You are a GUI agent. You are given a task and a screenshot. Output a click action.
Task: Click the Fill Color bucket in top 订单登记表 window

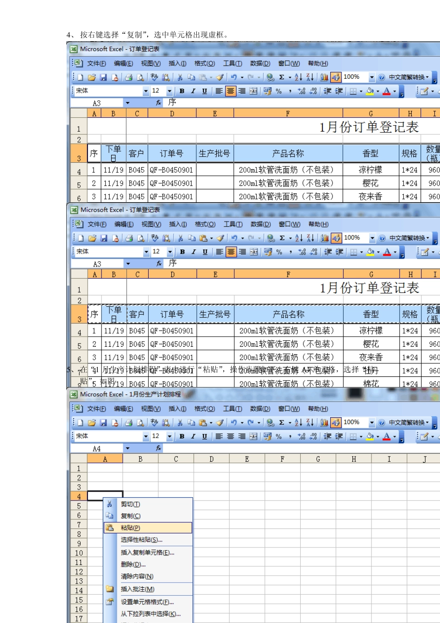click(370, 91)
